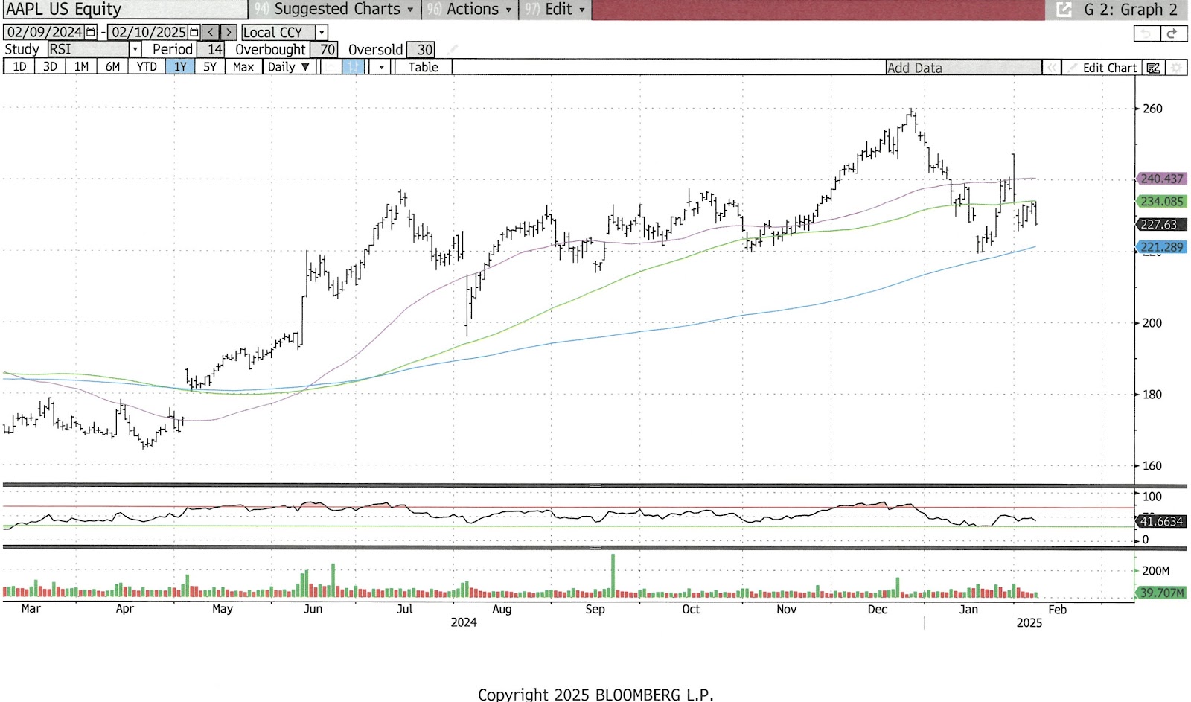Click the Feb label on time axis
1191x702 pixels.
pyautogui.click(x=1057, y=609)
